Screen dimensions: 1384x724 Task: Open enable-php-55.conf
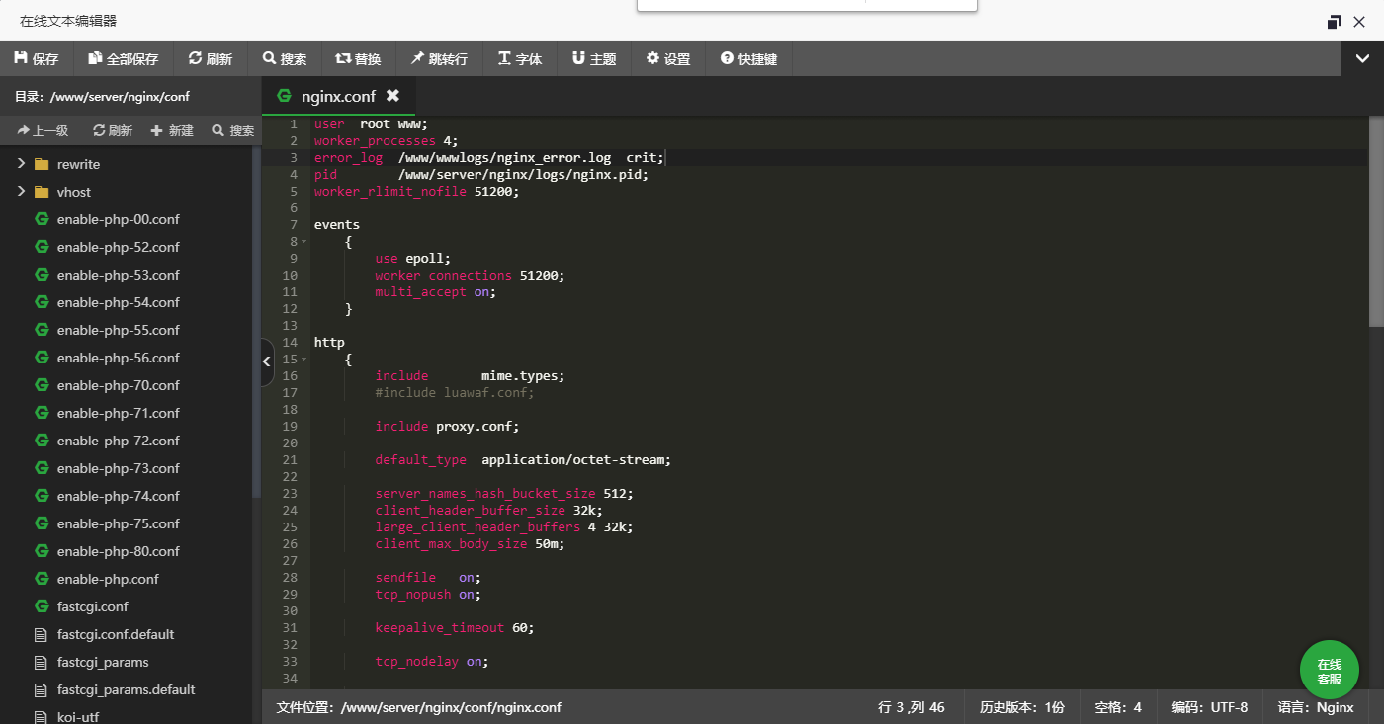tap(118, 330)
